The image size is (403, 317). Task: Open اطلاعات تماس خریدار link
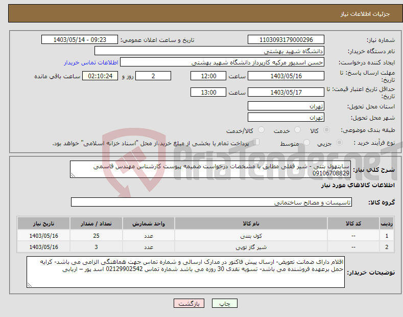(x=91, y=62)
